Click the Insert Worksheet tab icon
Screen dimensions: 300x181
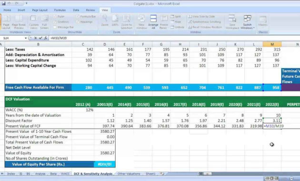tap(162, 174)
